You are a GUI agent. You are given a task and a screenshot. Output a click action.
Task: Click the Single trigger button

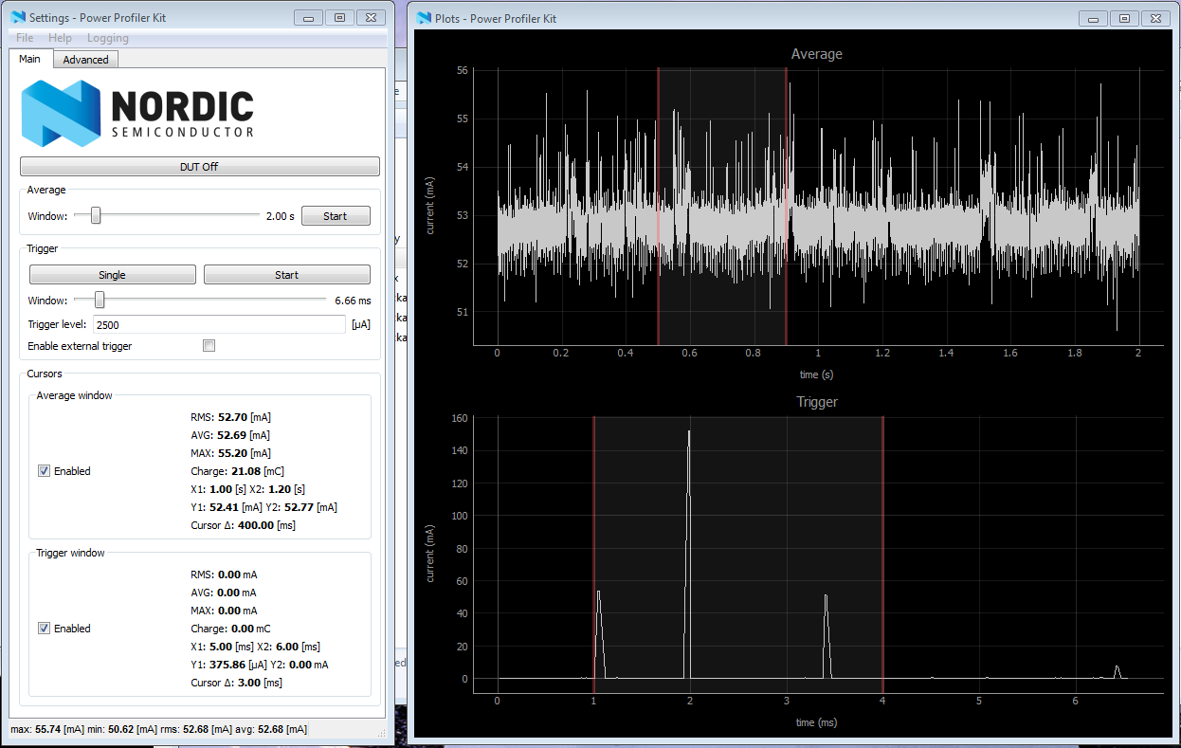pyautogui.click(x=113, y=275)
